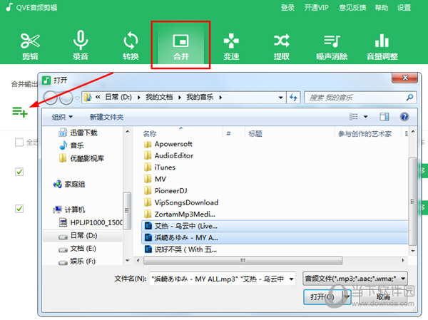Select 迅雷下载 in the navigation pane
The width and height of the screenshot is (428, 320).
[x=78, y=133]
